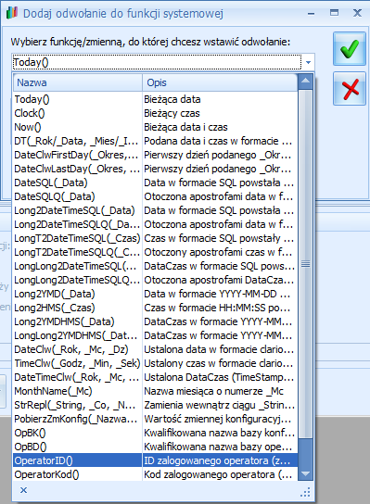Image resolution: width=370 pixels, height=504 pixels.
Task: Select the DateSQLQ(_Data) row
Action: pos(156,196)
